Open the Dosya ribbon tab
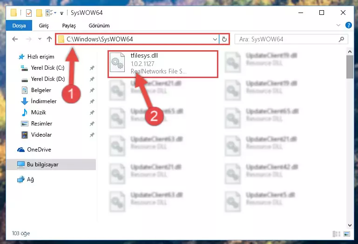Screen dimensions: 358x244 pos(19,26)
